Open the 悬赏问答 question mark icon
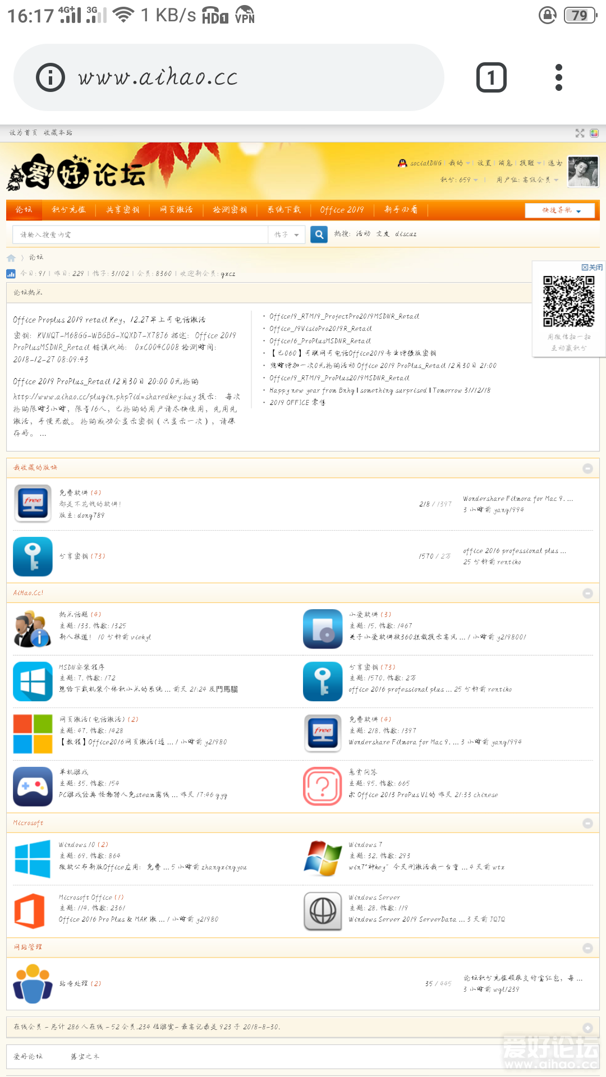Viewport: 606px width, 1077px height. [x=323, y=786]
